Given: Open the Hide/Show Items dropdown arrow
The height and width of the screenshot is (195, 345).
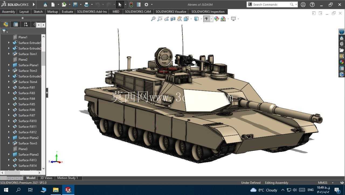Looking at the screenshot, I should click(211, 19).
